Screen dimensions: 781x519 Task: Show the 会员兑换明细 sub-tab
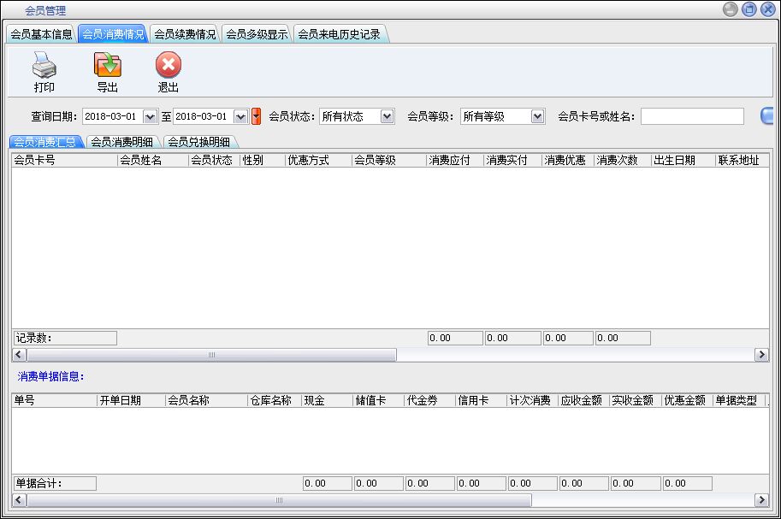pos(198,142)
